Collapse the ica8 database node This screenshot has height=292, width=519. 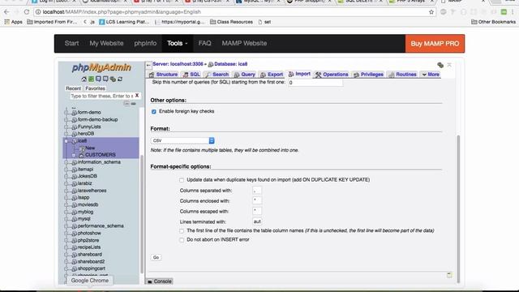click(66, 141)
